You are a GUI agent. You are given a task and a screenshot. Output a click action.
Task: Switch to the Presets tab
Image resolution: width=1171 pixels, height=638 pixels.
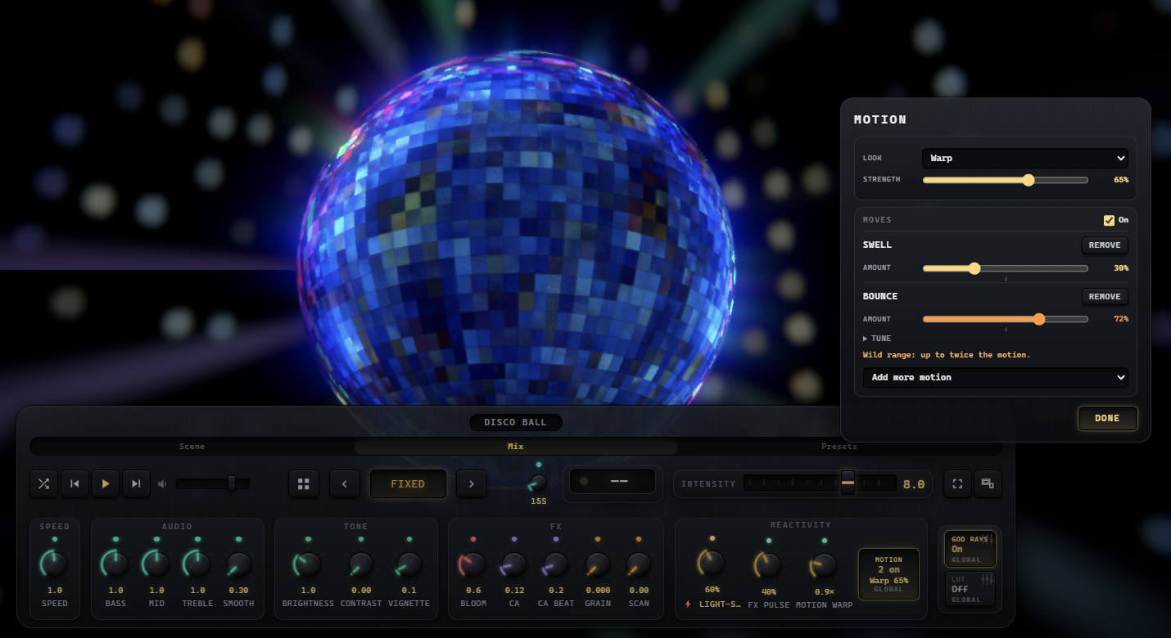[839, 447]
